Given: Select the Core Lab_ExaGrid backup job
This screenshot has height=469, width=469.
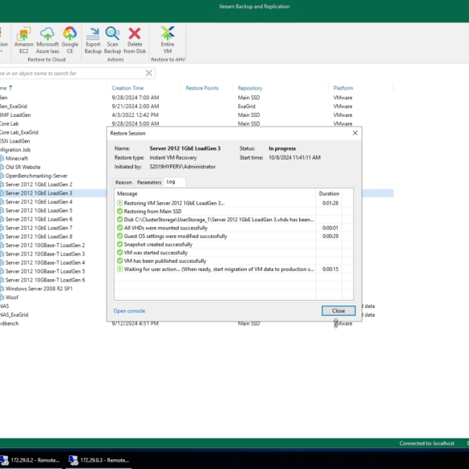Looking at the screenshot, I should tap(19, 132).
